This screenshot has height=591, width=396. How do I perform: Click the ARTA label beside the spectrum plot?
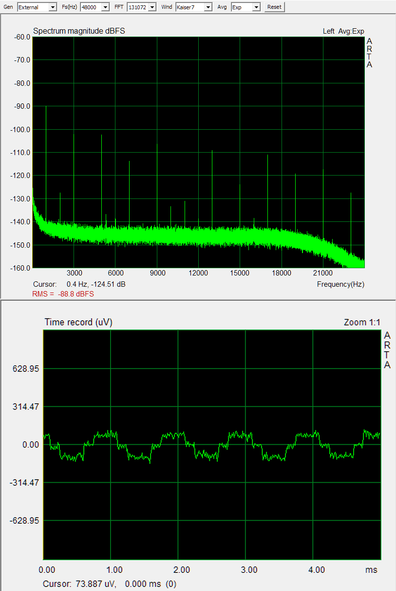click(369, 53)
